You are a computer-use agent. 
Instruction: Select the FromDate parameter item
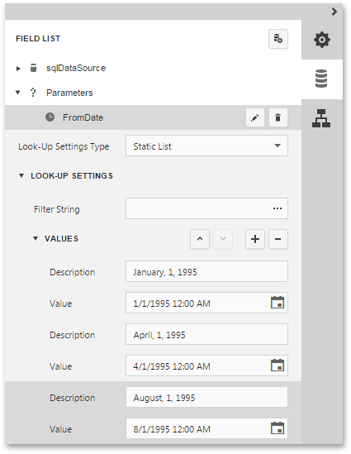tap(153, 117)
